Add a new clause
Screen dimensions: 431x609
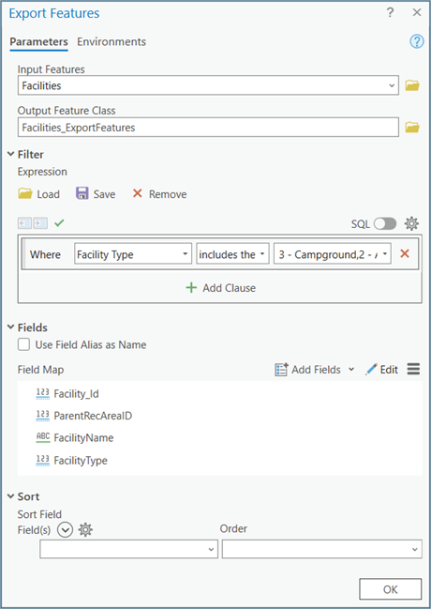(x=220, y=288)
